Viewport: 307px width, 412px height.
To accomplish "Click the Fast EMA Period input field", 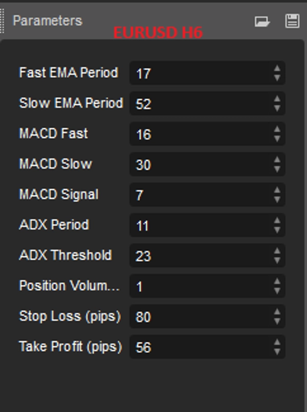I will tap(200, 73).
